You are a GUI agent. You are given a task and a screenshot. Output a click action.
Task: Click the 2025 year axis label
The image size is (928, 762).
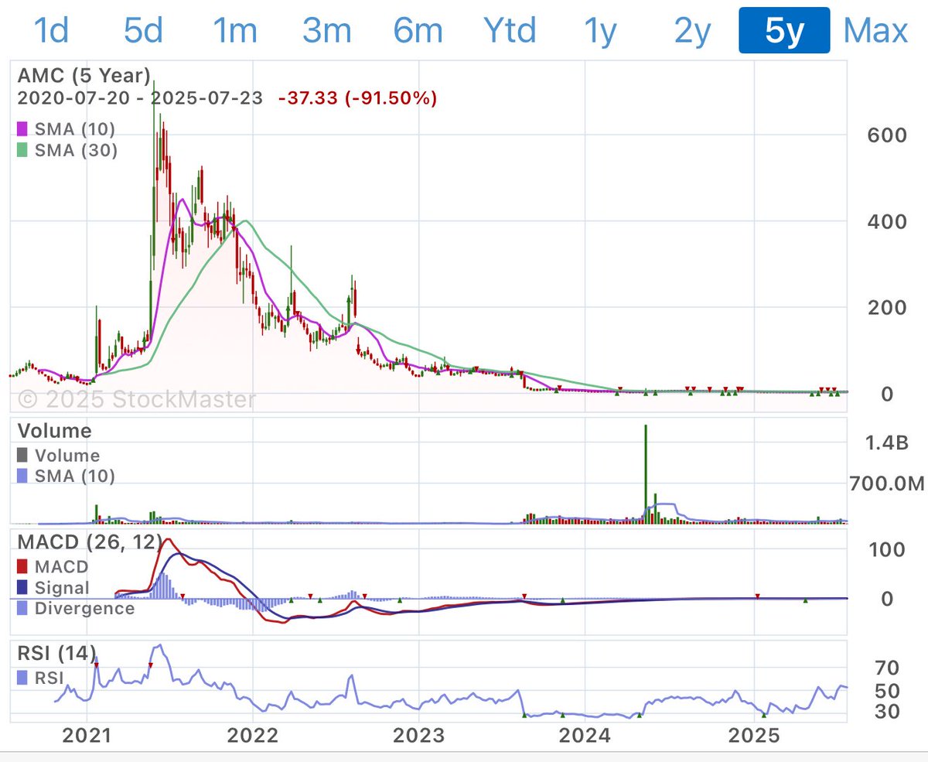tap(755, 736)
